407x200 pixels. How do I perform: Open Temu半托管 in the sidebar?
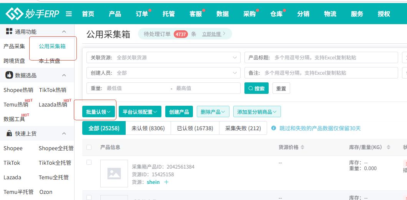(18, 192)
